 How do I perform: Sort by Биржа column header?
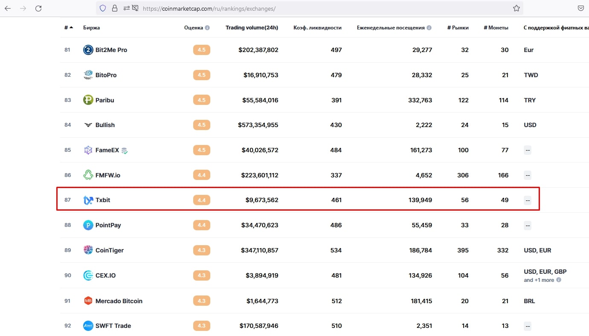pyautogui.click(x=92, y=28)
